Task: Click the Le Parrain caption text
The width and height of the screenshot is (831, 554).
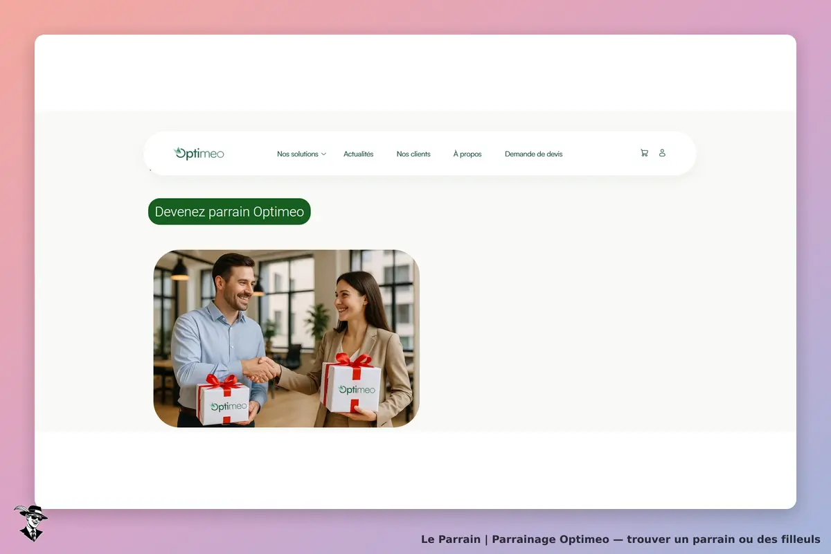Action: (x=620, y=539)
